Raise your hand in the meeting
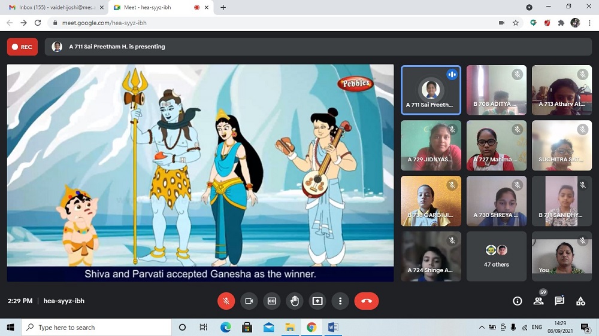The height and width of the screenshot is (336, 599). (294, 301)
